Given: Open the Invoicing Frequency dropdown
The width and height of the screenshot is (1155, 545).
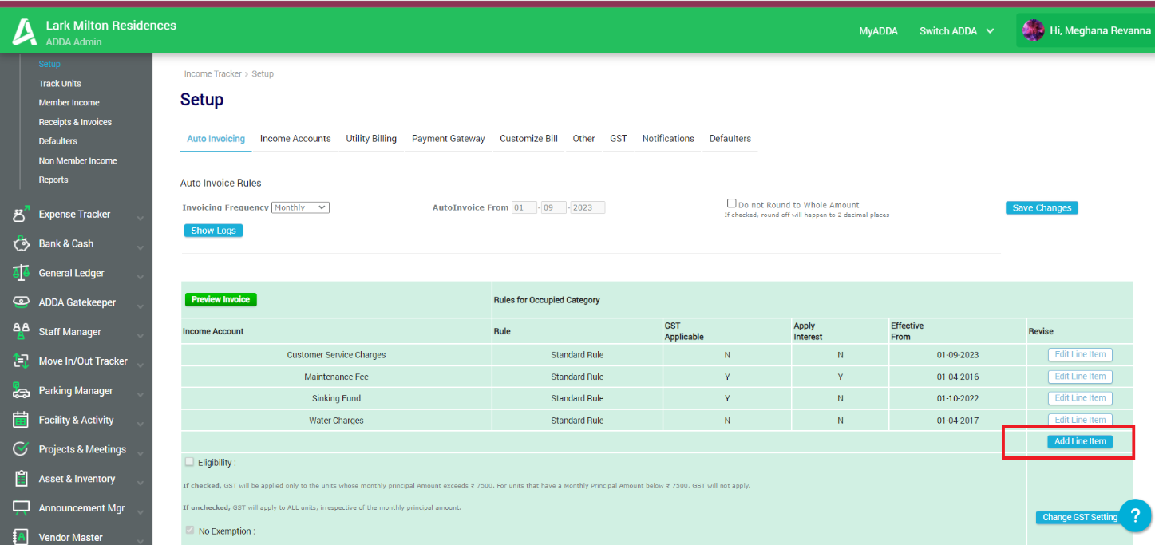Looking at the screenshot, I should pyautogui.click(x=300, y=207).
